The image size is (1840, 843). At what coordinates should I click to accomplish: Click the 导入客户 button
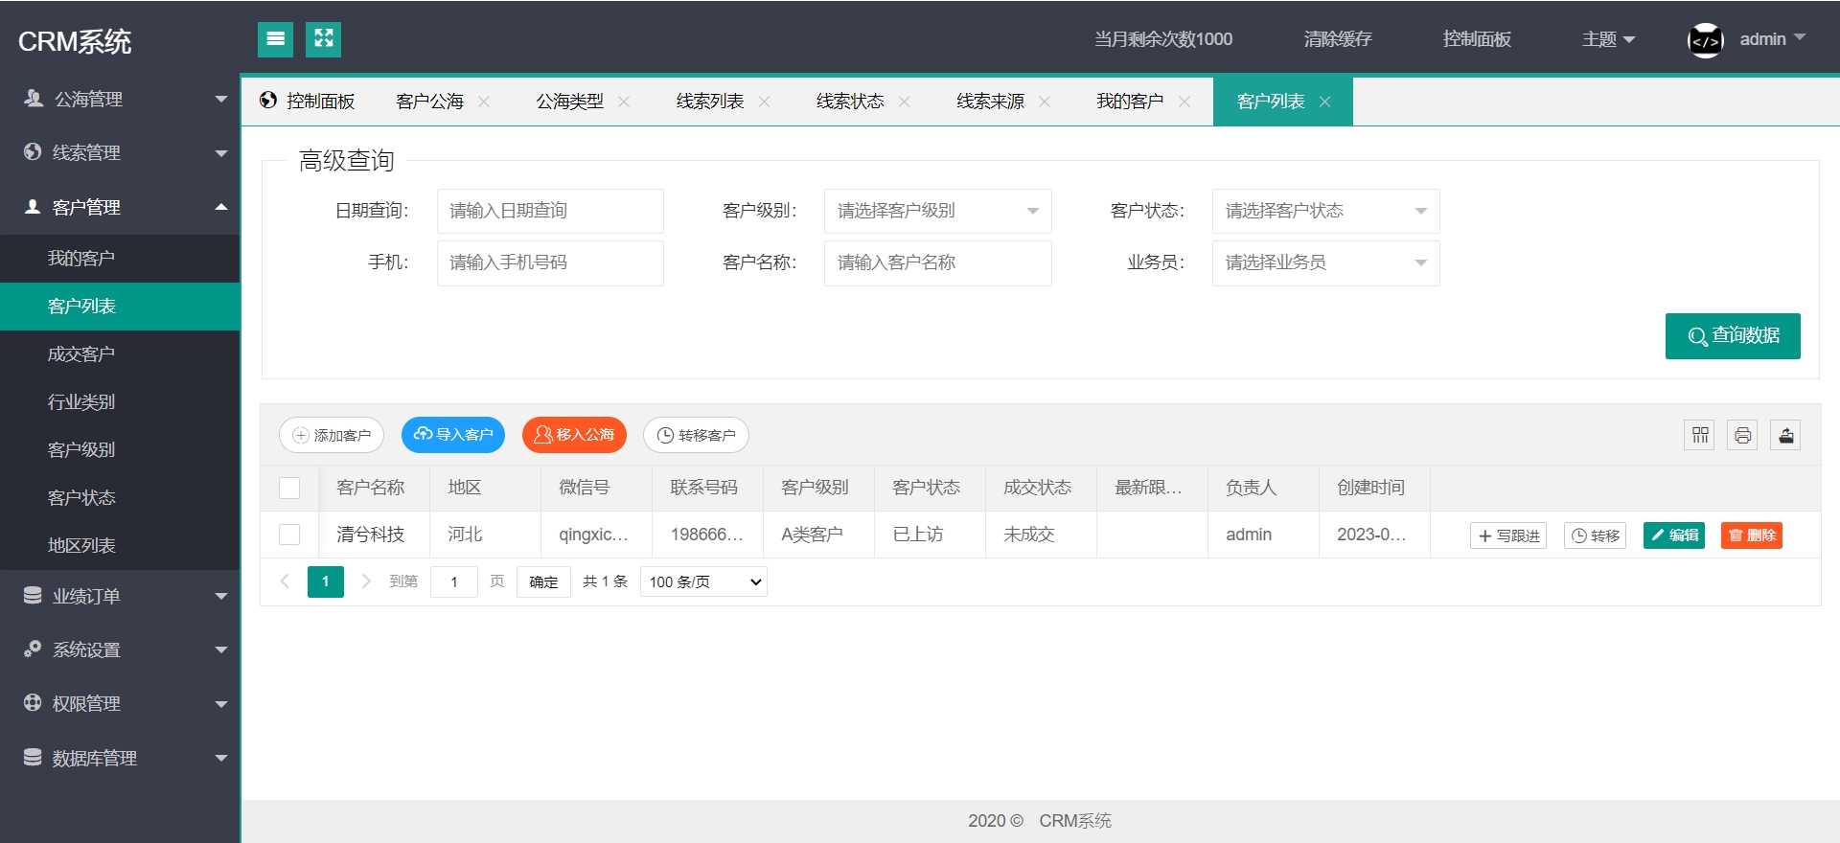tap(453, 435)
